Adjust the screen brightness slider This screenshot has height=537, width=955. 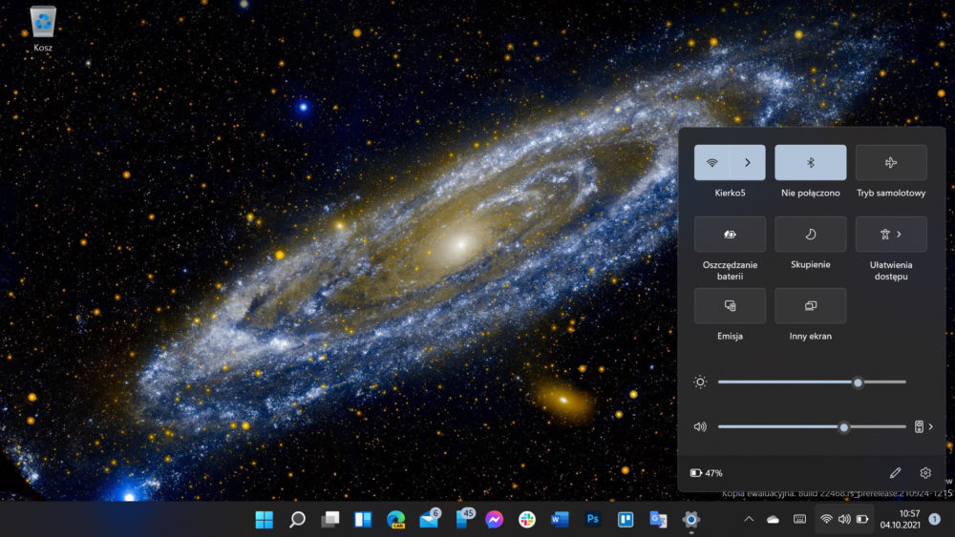[x=812, y=382]
